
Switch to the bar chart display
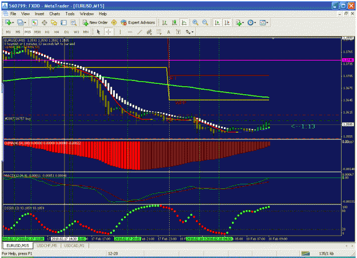coord(165,22)
